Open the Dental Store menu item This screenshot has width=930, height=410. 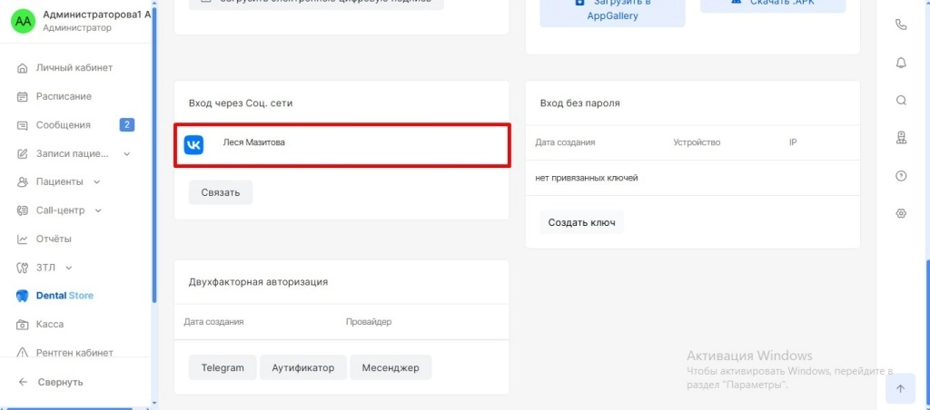point(64,296)
